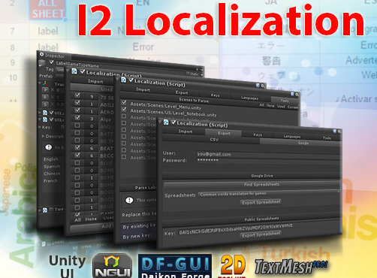Open help icon on scenes-list Localization panel

(292, 94)
